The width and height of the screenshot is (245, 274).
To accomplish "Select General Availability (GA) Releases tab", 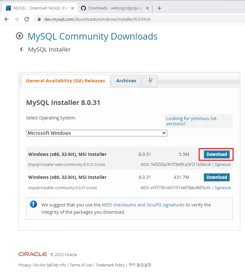I will pyautogui.click(x=66, y=81).
